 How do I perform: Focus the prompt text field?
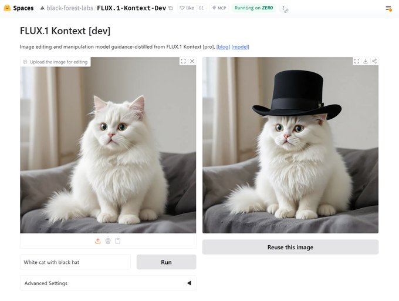tap(75, 262)
